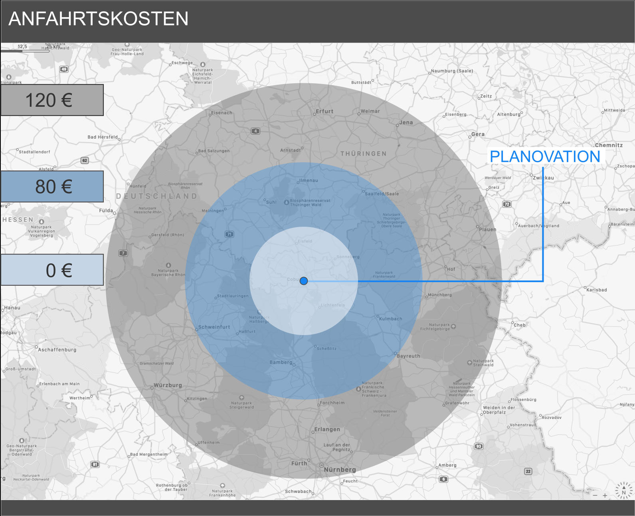Click the Würzburg city label

coord(168,385)
